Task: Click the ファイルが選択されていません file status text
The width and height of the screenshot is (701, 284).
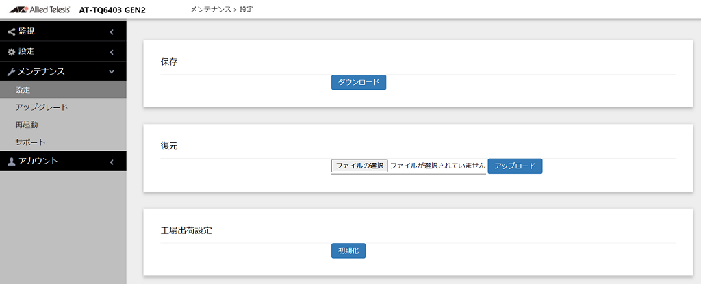Action: [x=437, y=166]
